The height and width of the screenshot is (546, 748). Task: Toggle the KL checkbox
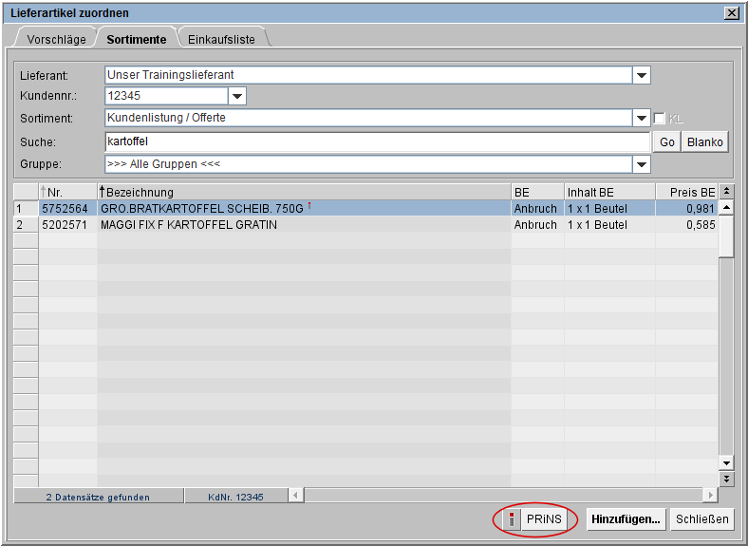point(660,119)
